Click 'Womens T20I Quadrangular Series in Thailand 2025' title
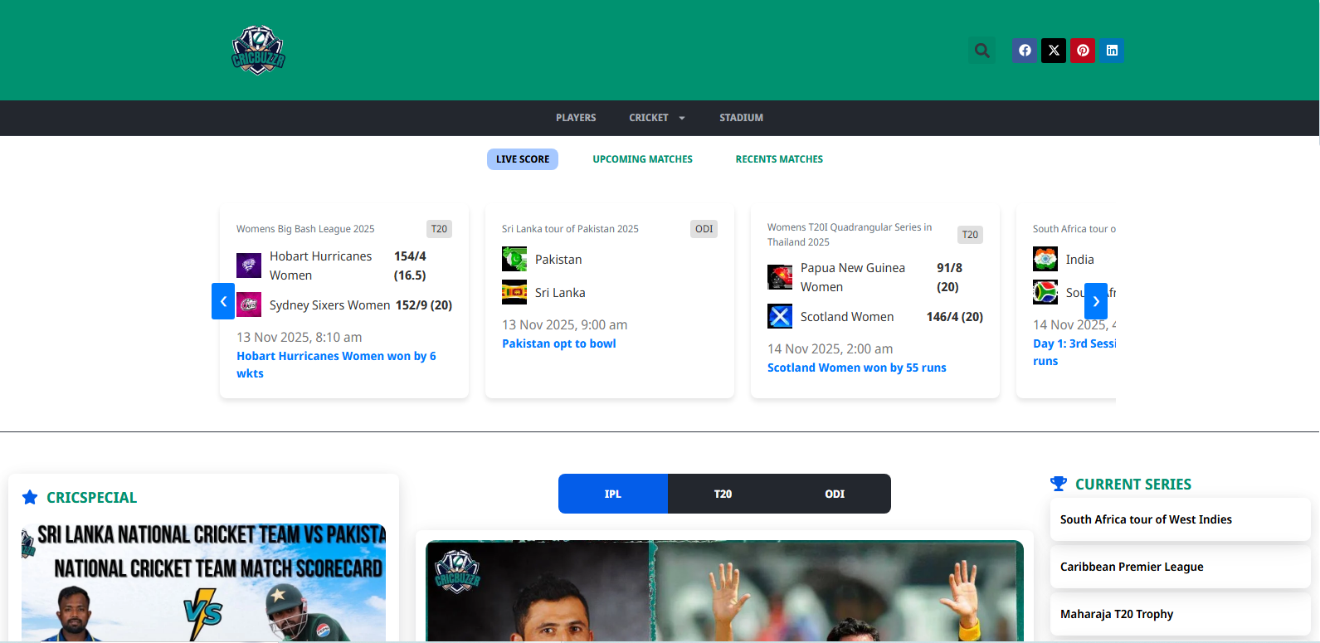 point(850,235)
